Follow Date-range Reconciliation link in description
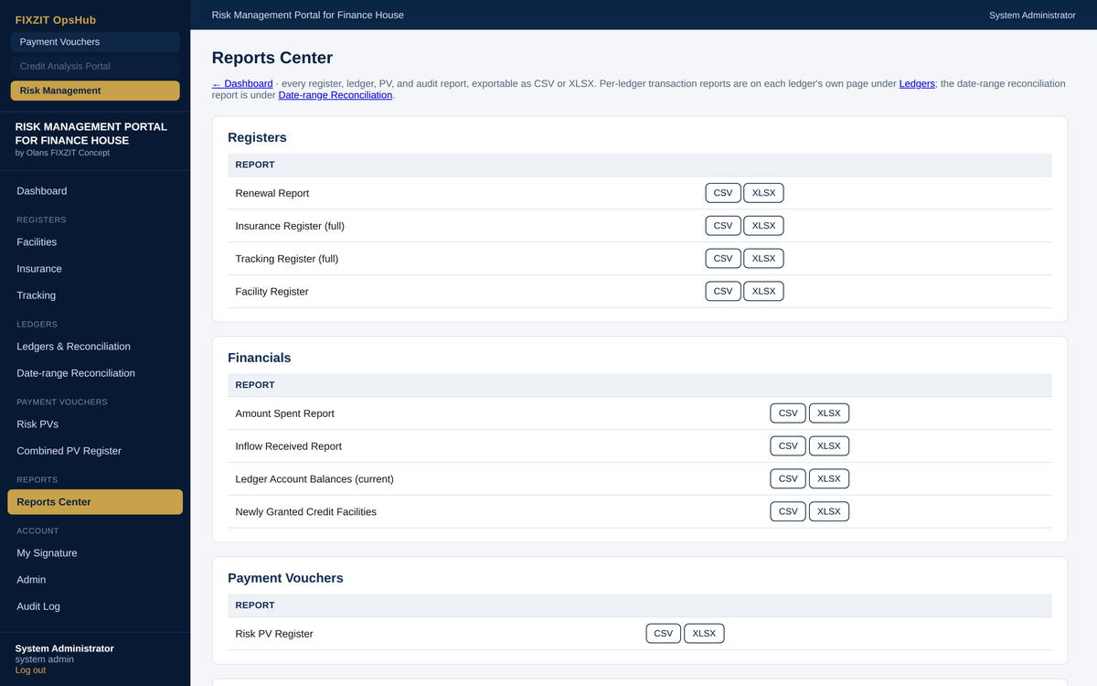1097x686 pixels. pyautogui.click(x=335, y=95)
